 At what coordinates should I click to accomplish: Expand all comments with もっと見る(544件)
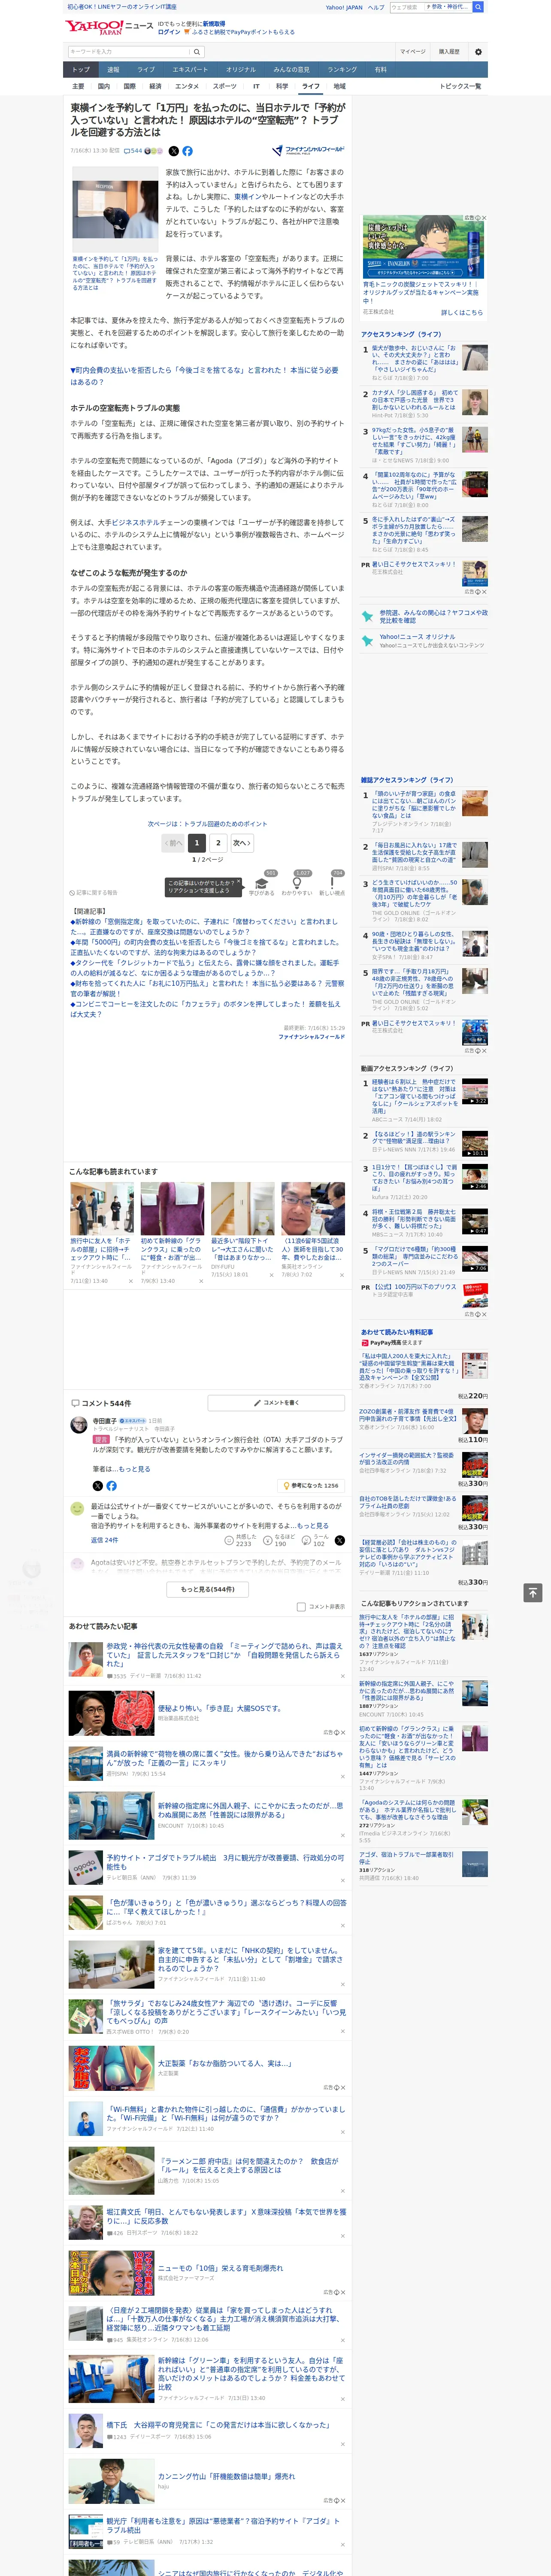tap(208, 1589)
